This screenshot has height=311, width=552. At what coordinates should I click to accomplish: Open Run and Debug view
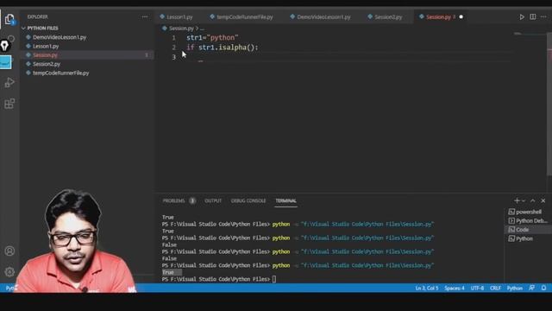point(9,83)
